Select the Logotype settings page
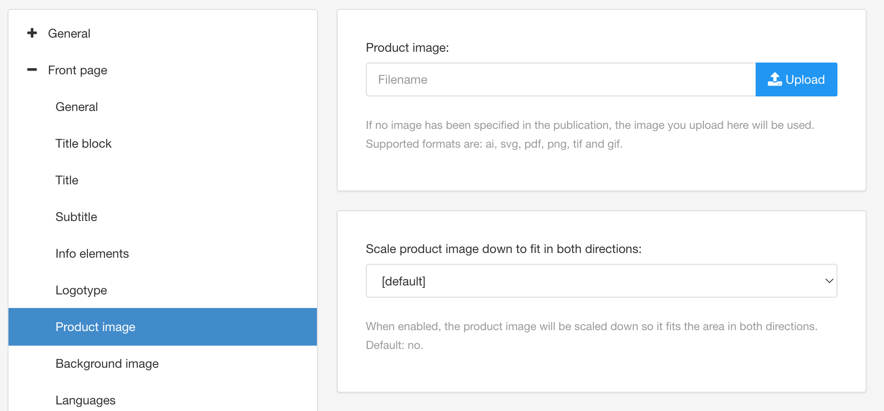 tap(81, 290)
